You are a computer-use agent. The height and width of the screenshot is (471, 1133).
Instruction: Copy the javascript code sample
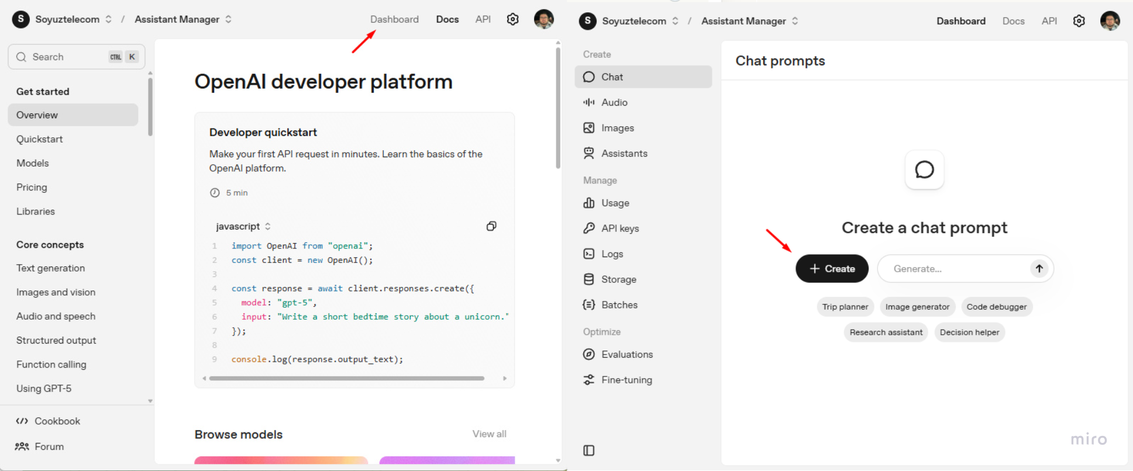491,226
